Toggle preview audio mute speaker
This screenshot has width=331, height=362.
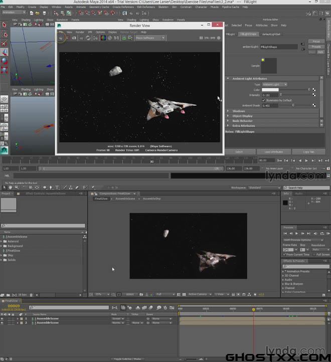pos(315,234)
